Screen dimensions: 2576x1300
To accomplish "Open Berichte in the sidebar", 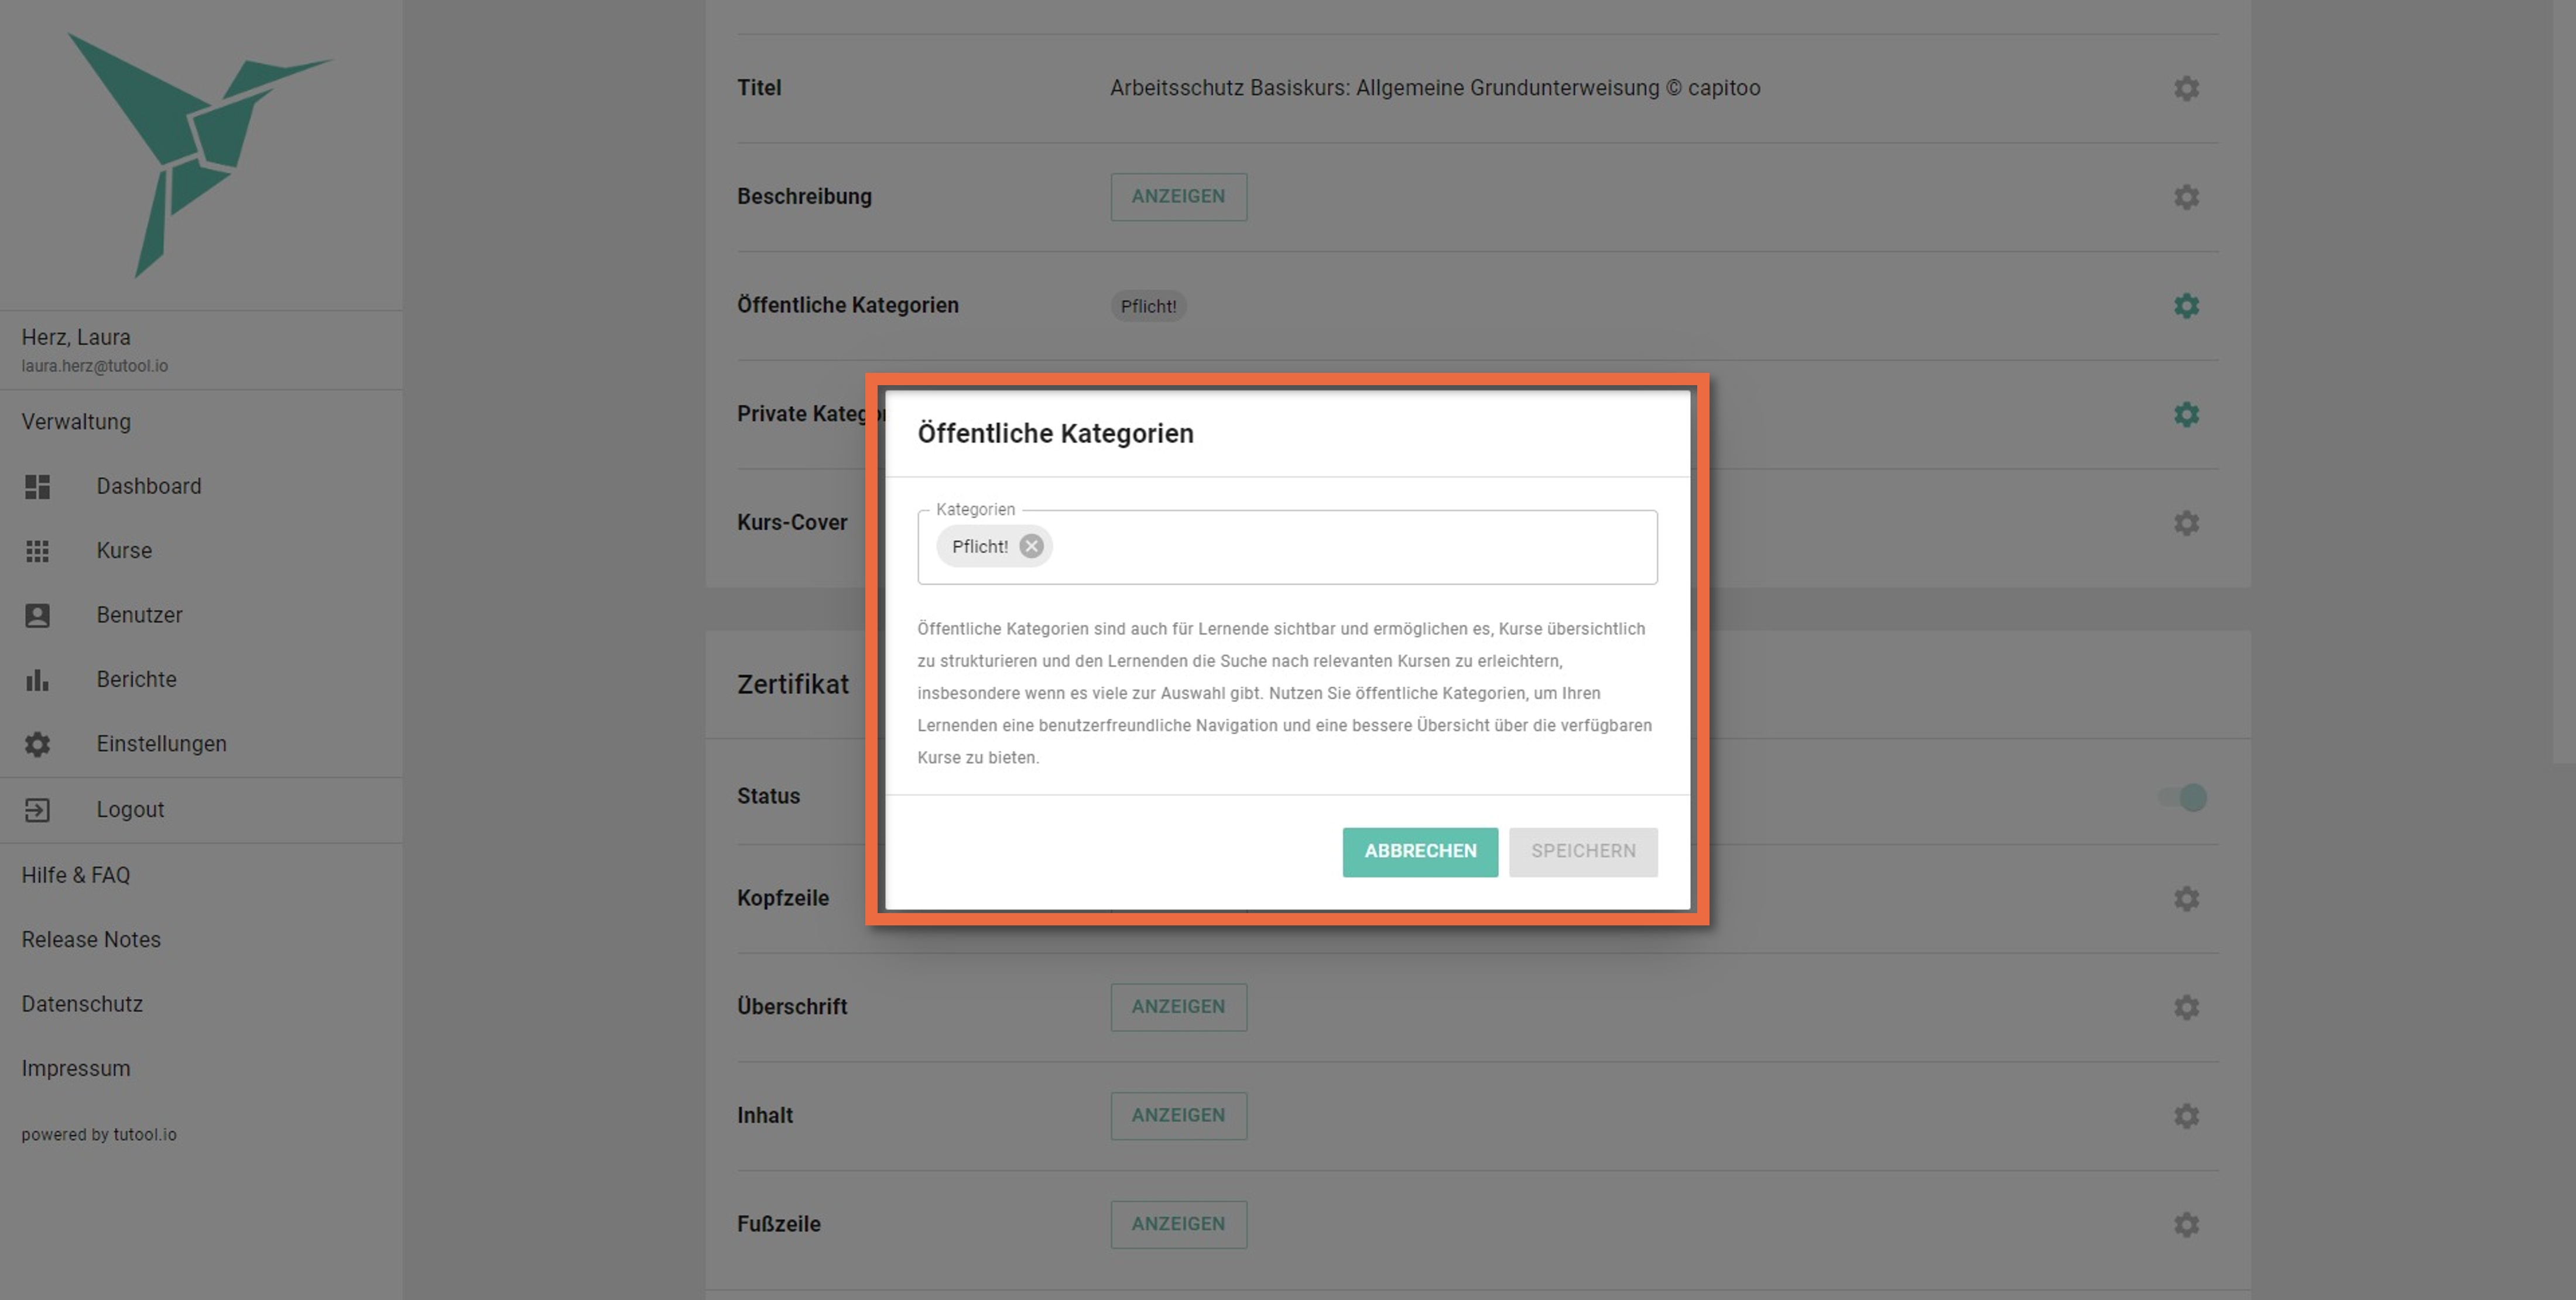I will tap(136, 680).
